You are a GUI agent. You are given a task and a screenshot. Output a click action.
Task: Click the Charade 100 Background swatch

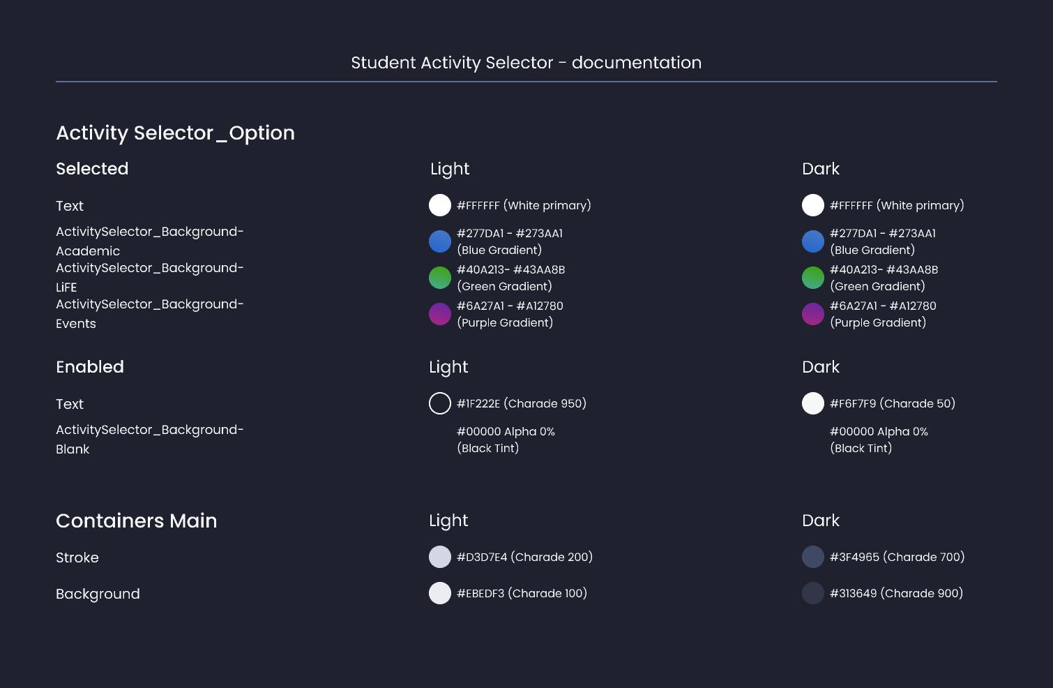tap(440, 593)
